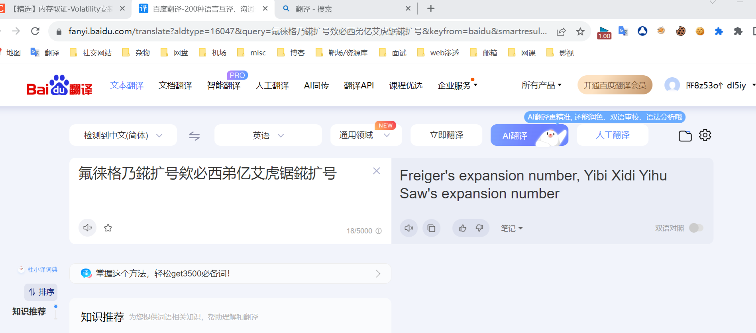Viewport: 756px width, 333px height.
Task: Click the character count info icon
Action: click(x=379, y=231)
